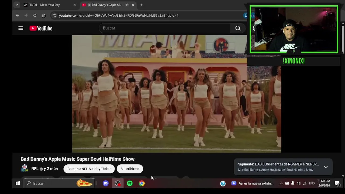Expand the Siguiente mix playlist chevron
Viewport: 345px width, 194px height.
coord(326,167)
